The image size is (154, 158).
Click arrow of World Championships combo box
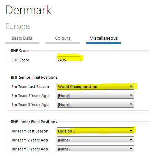[x=131, y=86]
